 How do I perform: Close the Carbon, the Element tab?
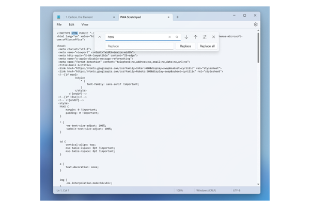coord(113,17)
